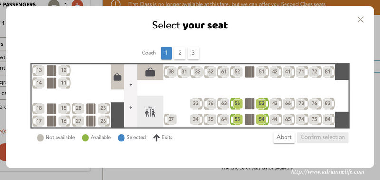Image resolution: width=380 pixels, height=180 pixels.
Task: Switch to Coach 3 tab
Action: point(193,53)
